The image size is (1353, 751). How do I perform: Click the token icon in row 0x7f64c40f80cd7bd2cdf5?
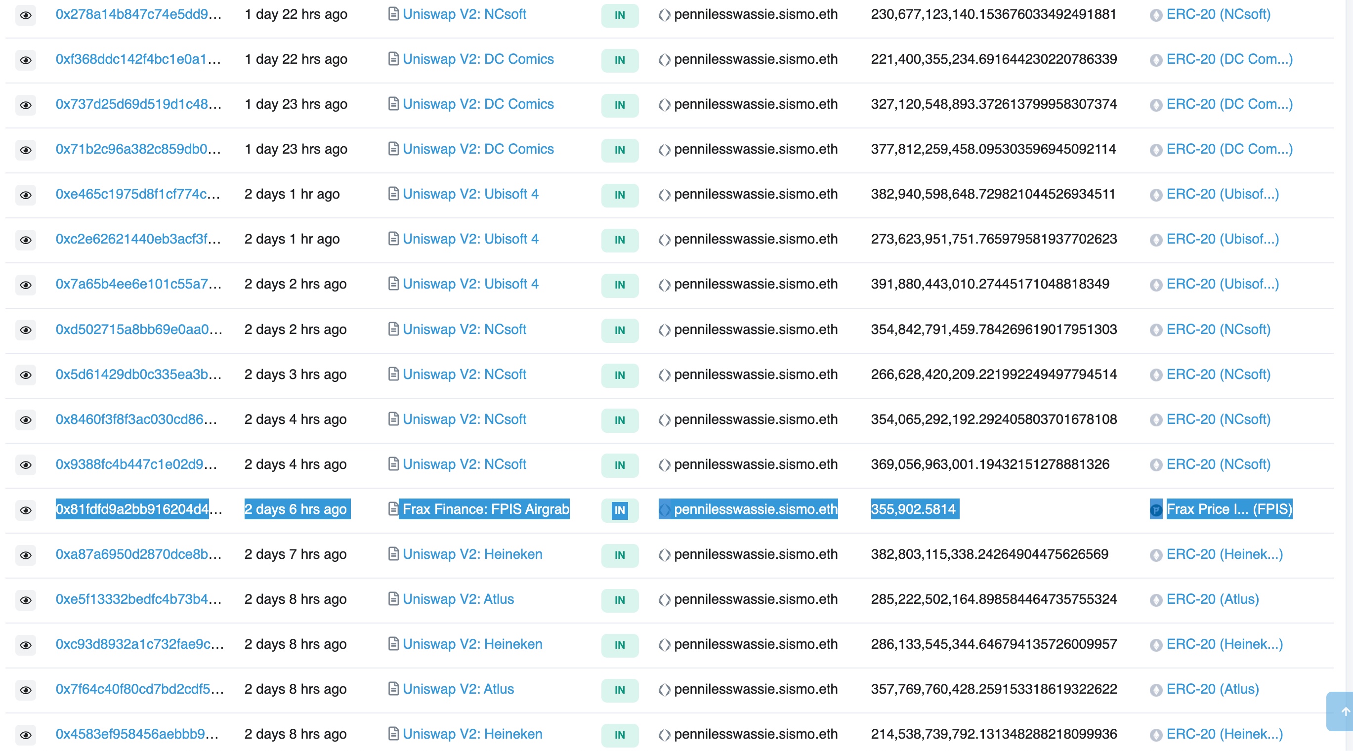click(1155, 690)
